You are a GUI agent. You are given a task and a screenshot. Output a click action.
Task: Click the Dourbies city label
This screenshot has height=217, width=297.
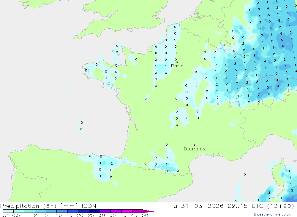coord(195,149)
